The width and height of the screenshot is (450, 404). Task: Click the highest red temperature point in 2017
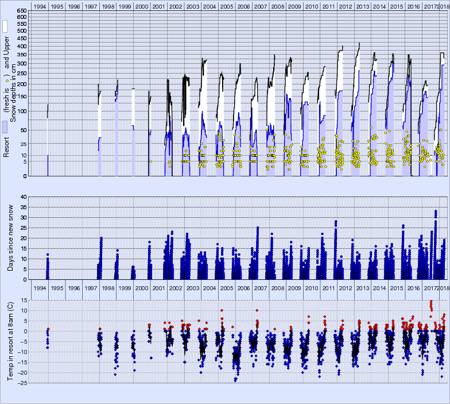point(430,301)
